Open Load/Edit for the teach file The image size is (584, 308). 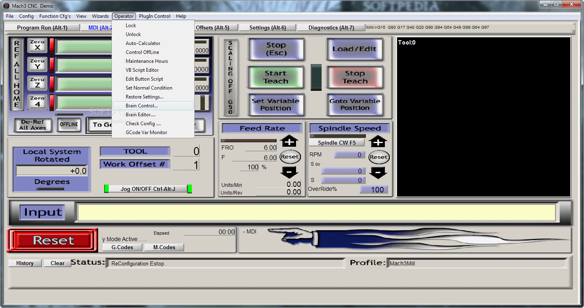[x=355, y=49]
